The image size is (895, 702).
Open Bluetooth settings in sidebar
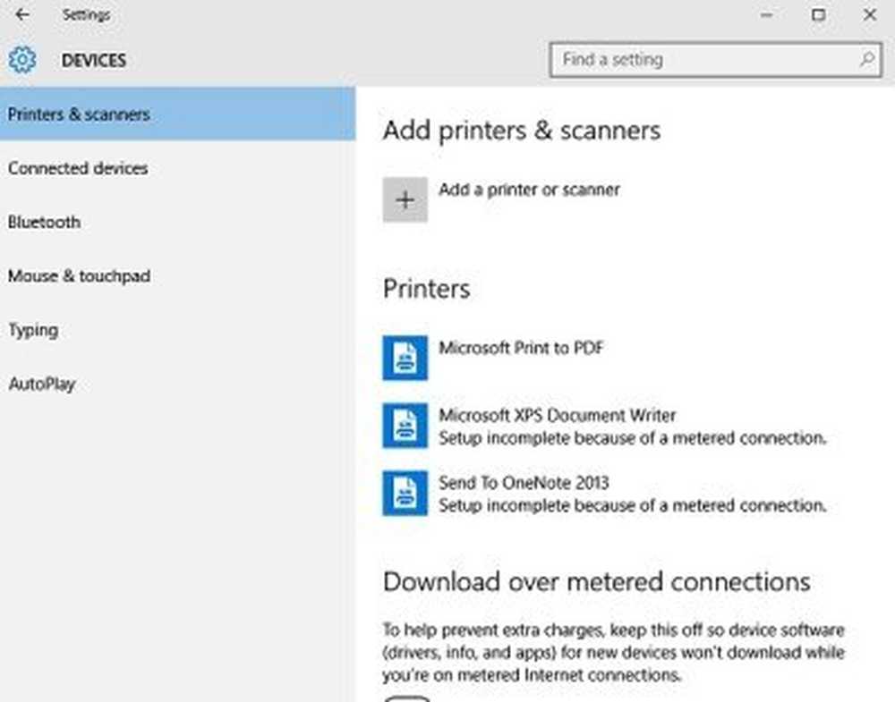point(44,222)
